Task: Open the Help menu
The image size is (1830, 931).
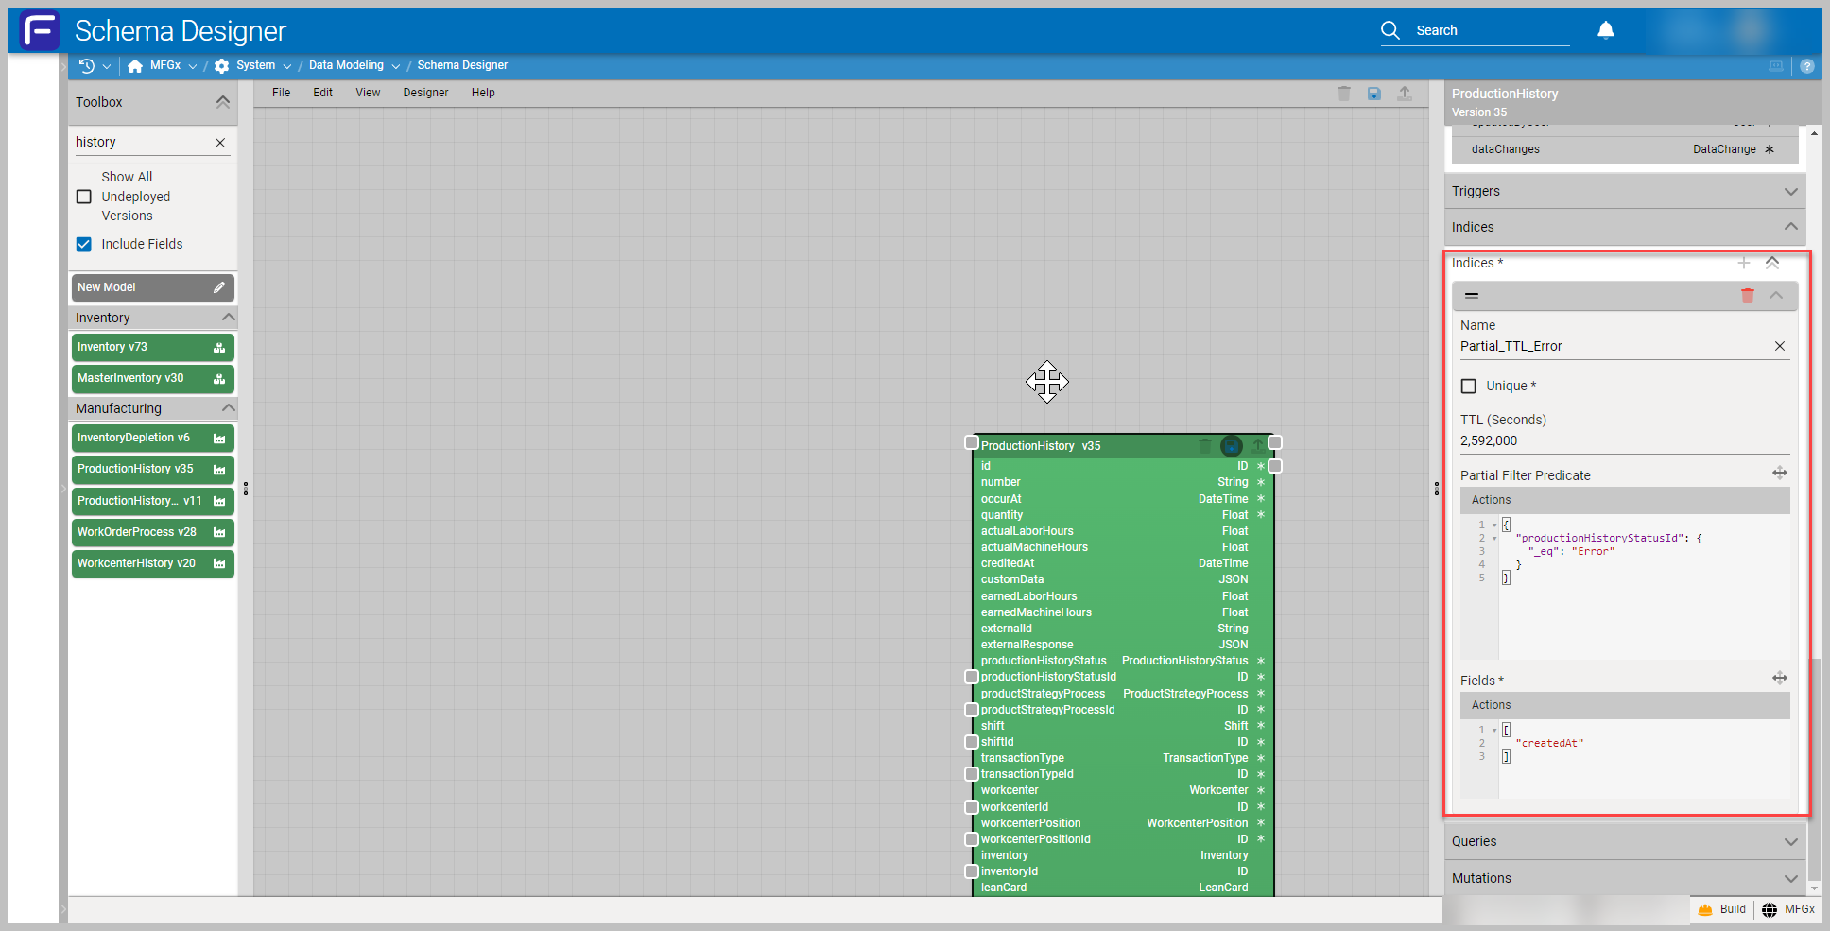Action: pos(483,93)
